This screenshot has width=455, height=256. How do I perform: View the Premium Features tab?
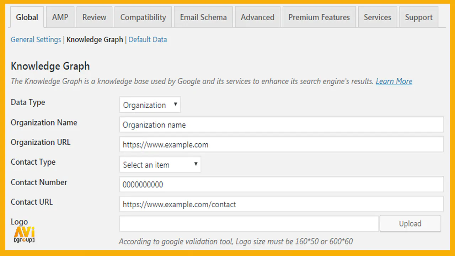pyautogui.click(x=319, y=17)
